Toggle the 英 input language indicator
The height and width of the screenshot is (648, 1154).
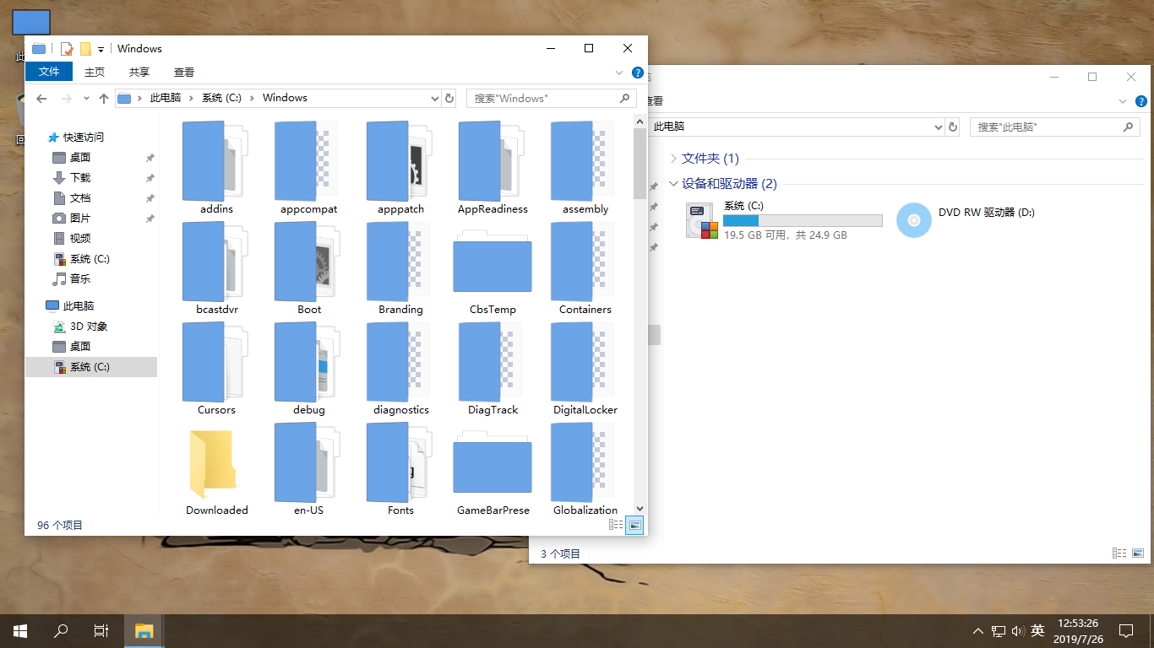pyautogui.click(x=1037, y=630)
